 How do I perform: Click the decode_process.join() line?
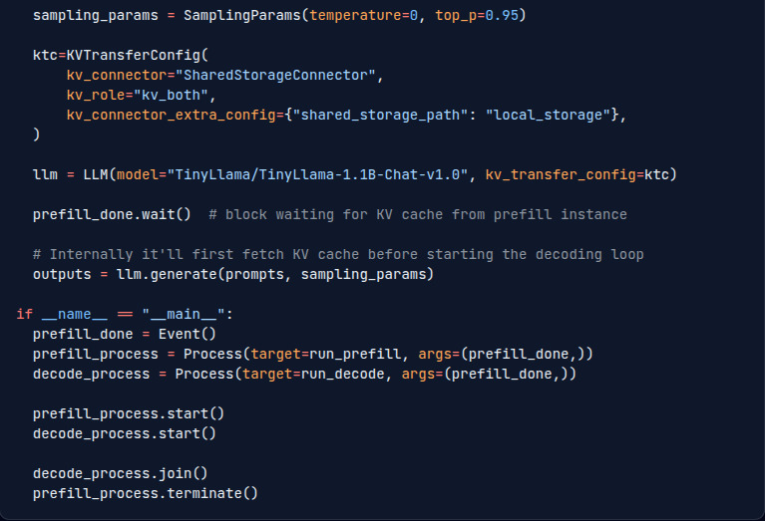click(120, 474)
